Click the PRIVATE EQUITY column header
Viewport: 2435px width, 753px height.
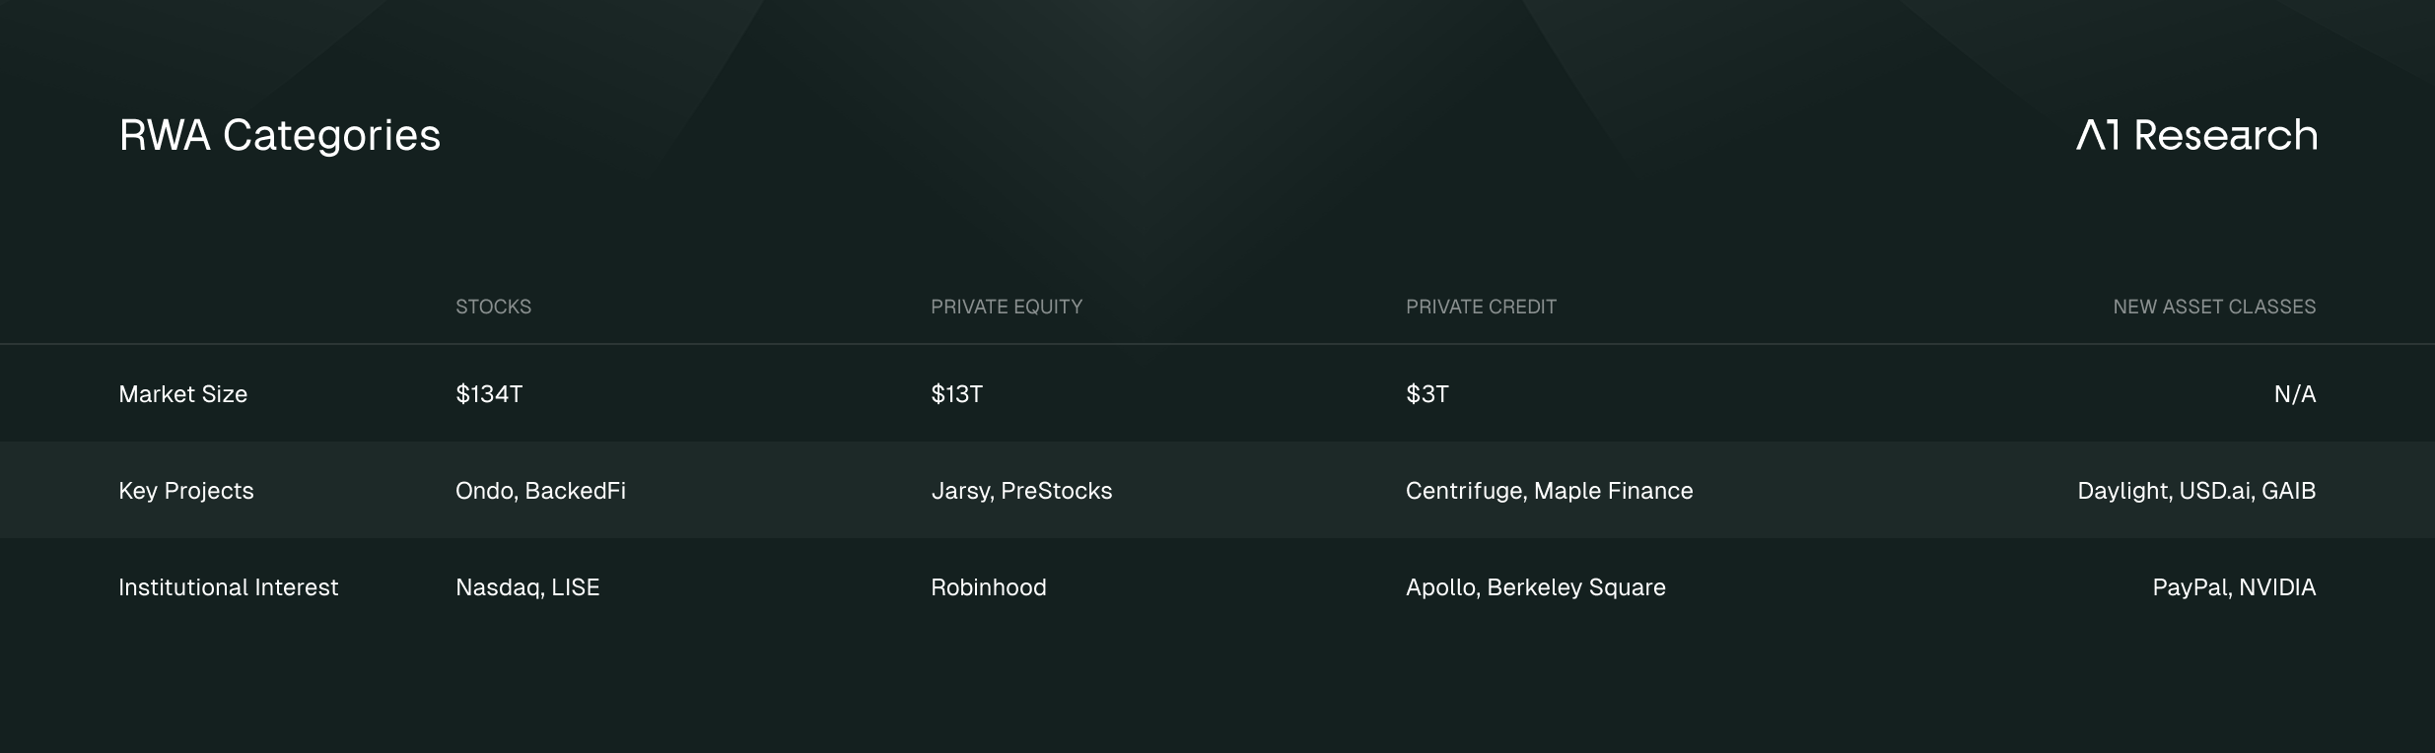pos(1007,307)
